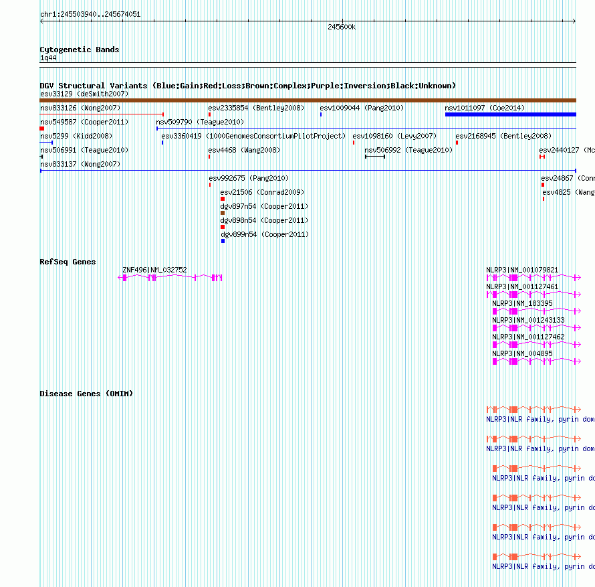Click esv1009044 (Pang2010) variant label

click(362, 108)
